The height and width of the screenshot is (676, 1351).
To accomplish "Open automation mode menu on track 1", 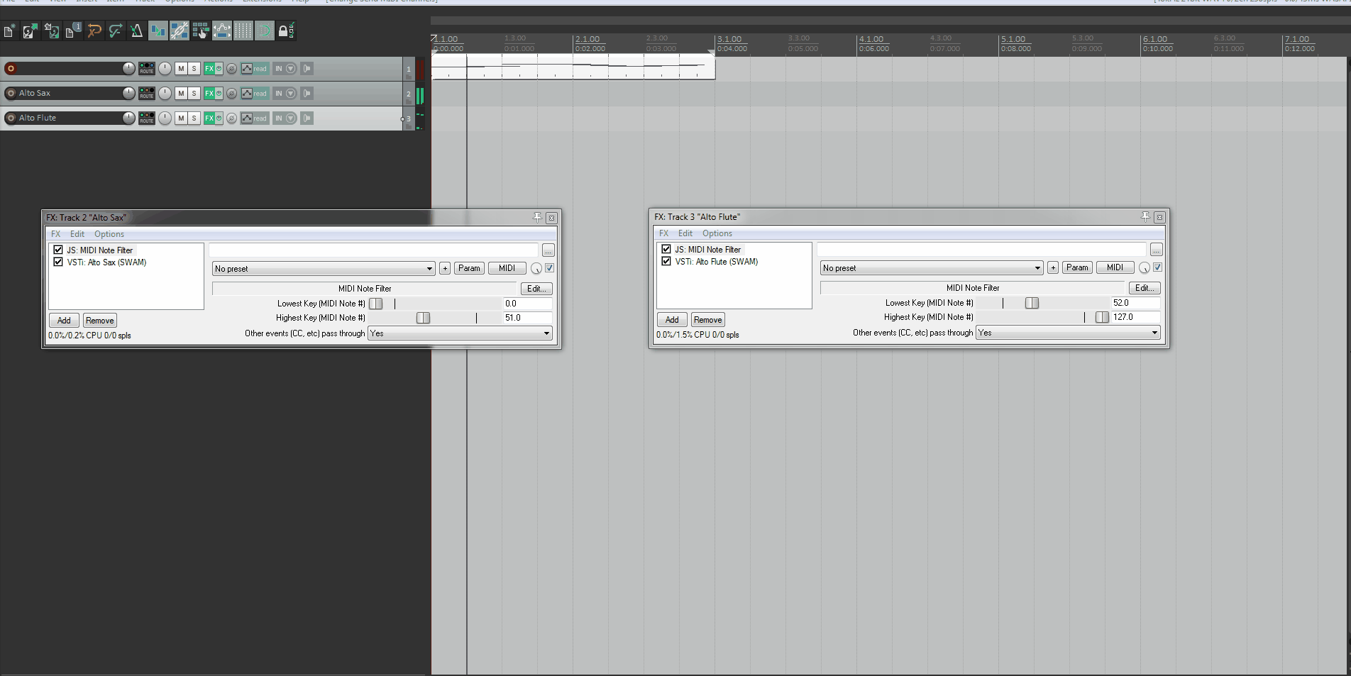I will point(254,69).
